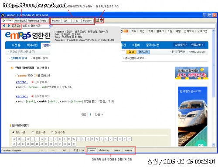
Task: Open 블로그 in top navigation
Action: coord(160,31)
